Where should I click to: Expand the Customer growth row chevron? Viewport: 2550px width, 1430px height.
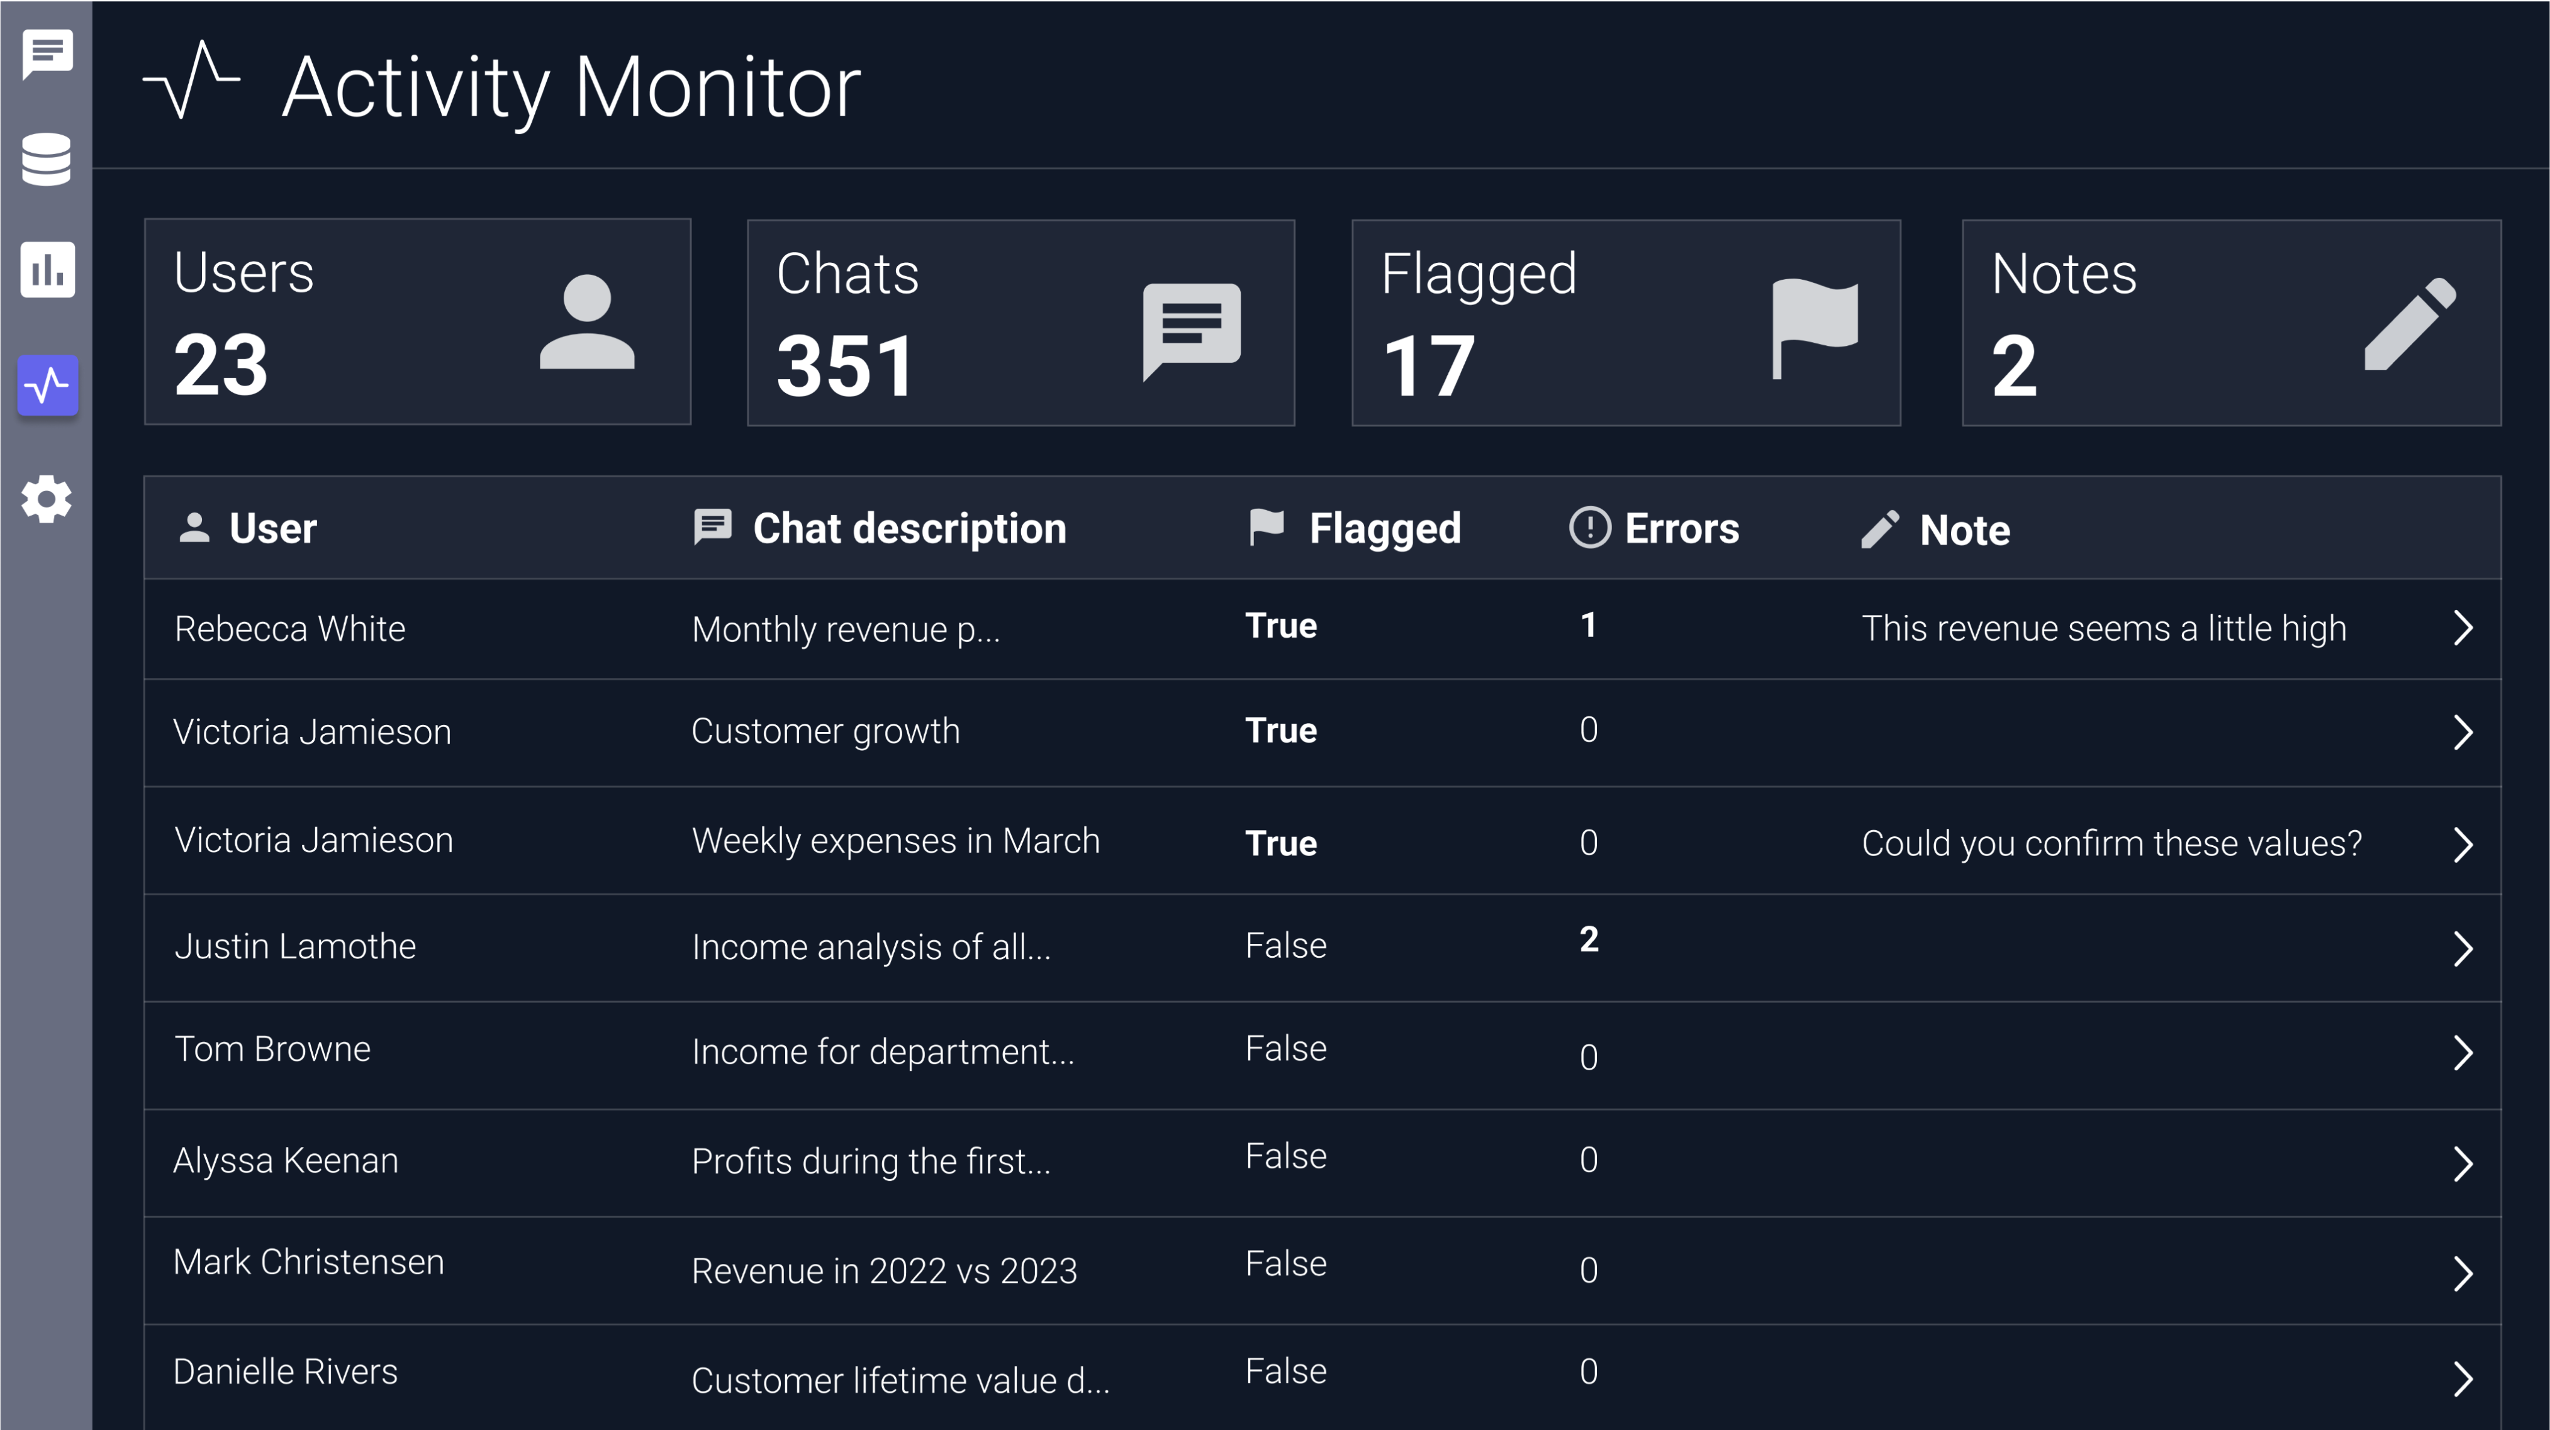coord(2464,733)
